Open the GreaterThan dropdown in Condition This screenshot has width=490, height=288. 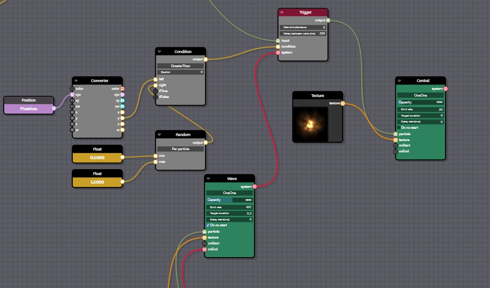click(180, 66)
